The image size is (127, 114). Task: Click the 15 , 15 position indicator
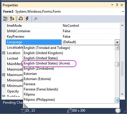[28, 111]
